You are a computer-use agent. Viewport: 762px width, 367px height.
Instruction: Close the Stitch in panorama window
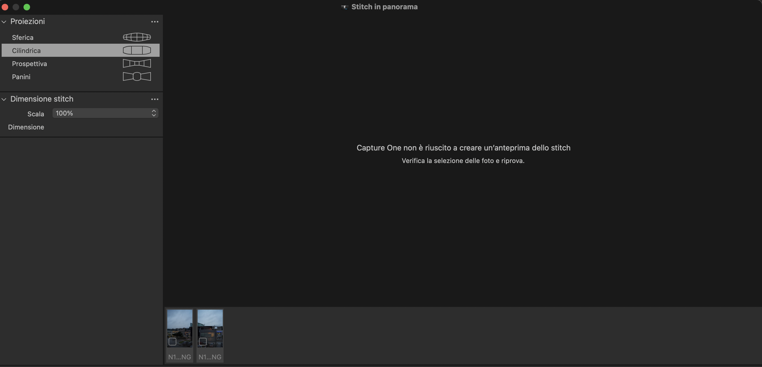point(5,7)
